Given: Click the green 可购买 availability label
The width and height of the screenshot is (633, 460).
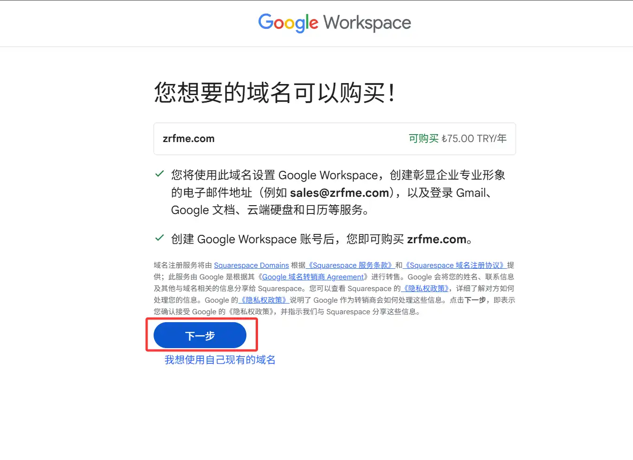Looking at the screenshot, I should tap(423, 138).
